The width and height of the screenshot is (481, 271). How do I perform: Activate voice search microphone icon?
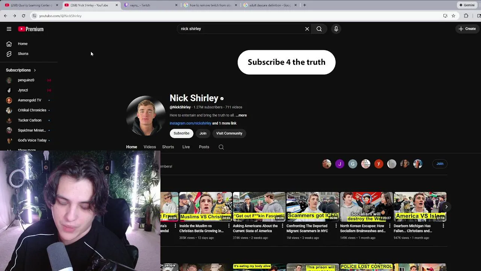click(x=336, y=29)
